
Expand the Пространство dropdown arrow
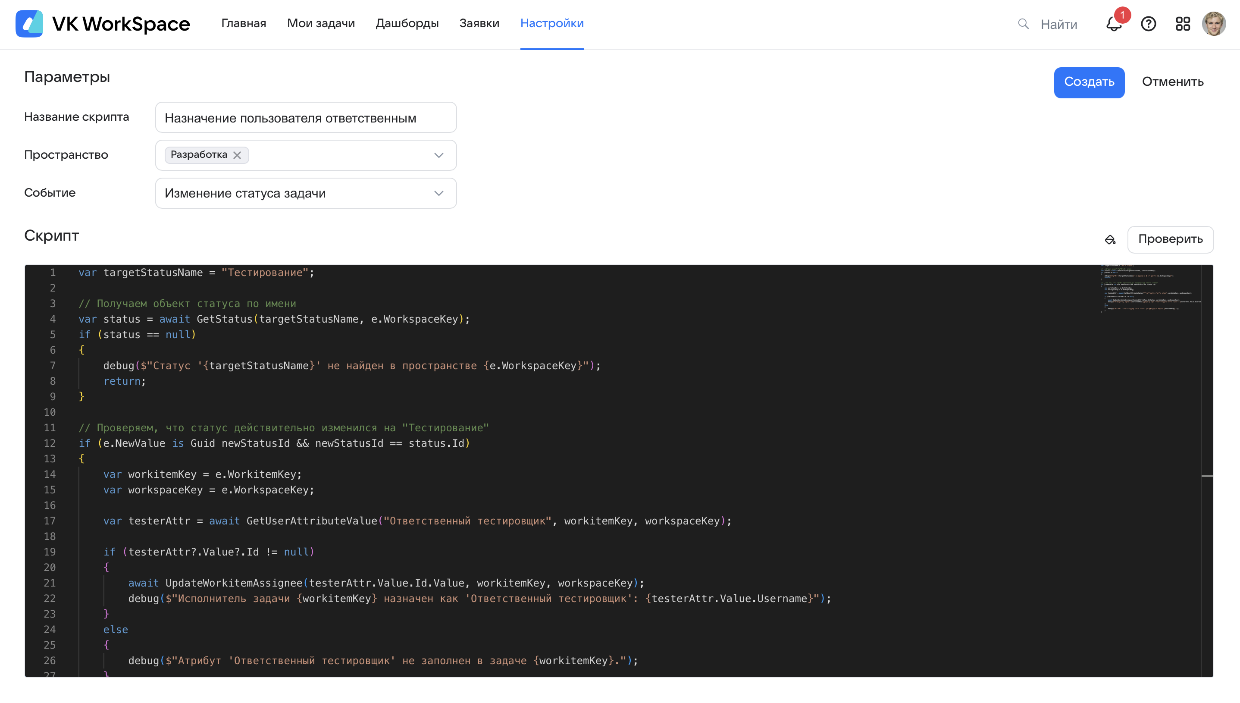tap(438, 155)
